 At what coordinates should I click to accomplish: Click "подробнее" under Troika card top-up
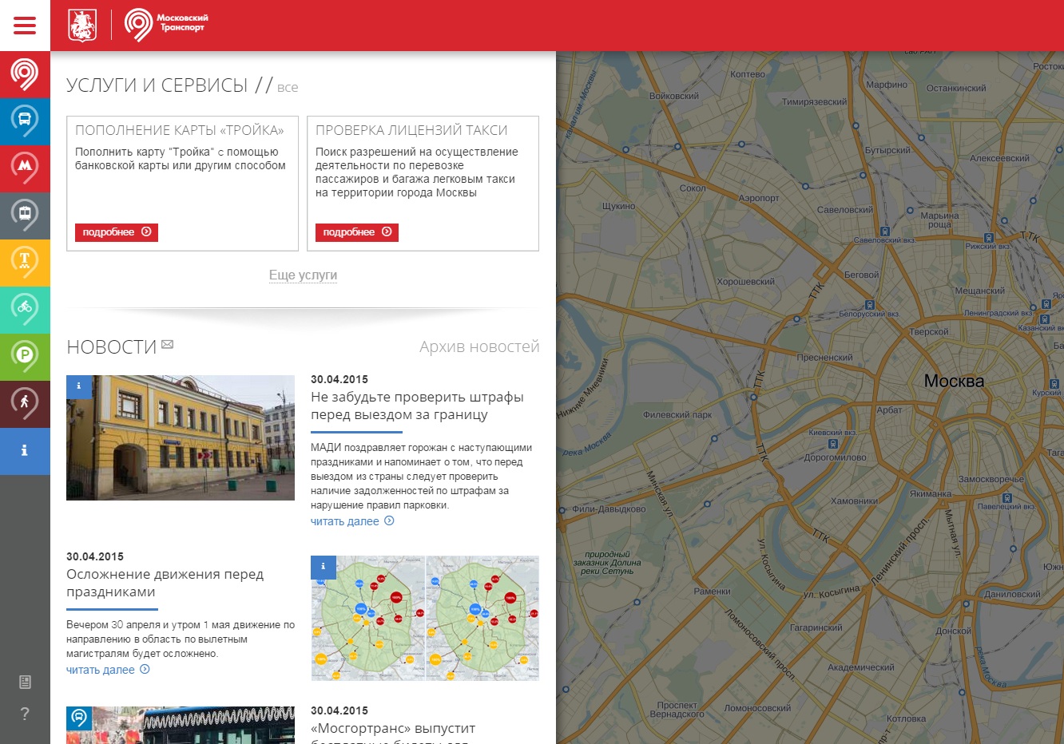117,232
